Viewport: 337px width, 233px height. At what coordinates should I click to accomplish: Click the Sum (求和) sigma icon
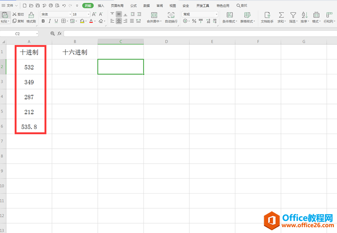point(281,15)
